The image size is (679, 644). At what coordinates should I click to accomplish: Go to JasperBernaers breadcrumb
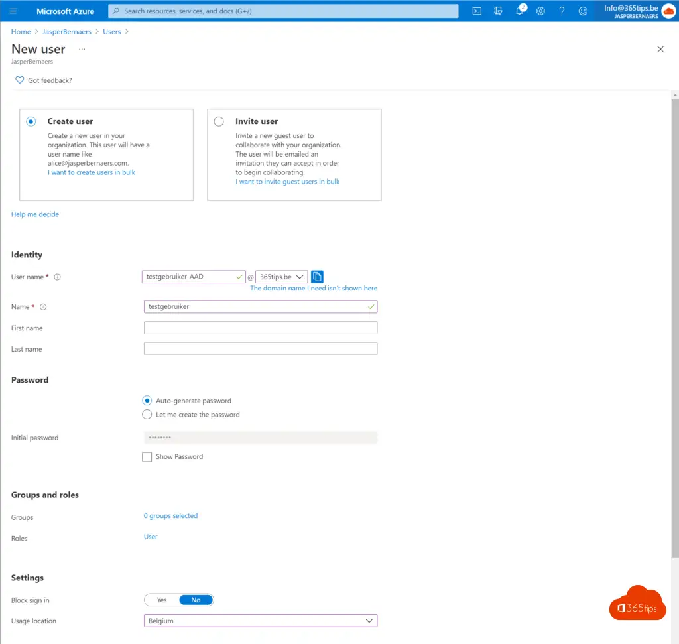point(67,32)
